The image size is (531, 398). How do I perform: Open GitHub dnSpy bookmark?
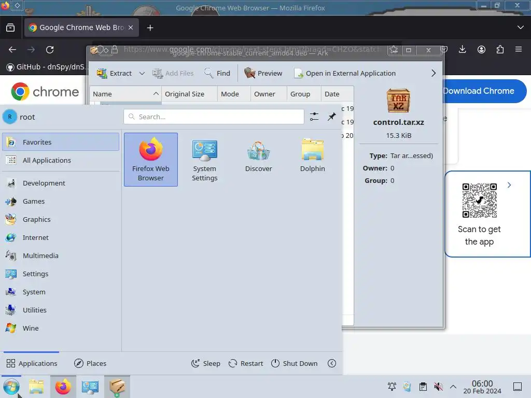tap(47, 67)
